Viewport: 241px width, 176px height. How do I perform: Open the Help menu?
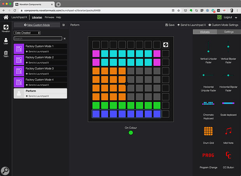pos(59,17)
